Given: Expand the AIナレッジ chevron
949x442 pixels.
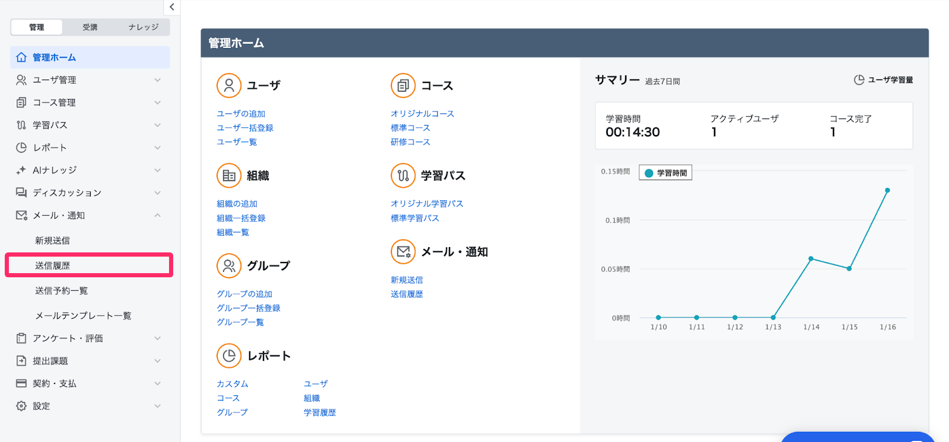Looking at the screenshot, I should (158, 170).
